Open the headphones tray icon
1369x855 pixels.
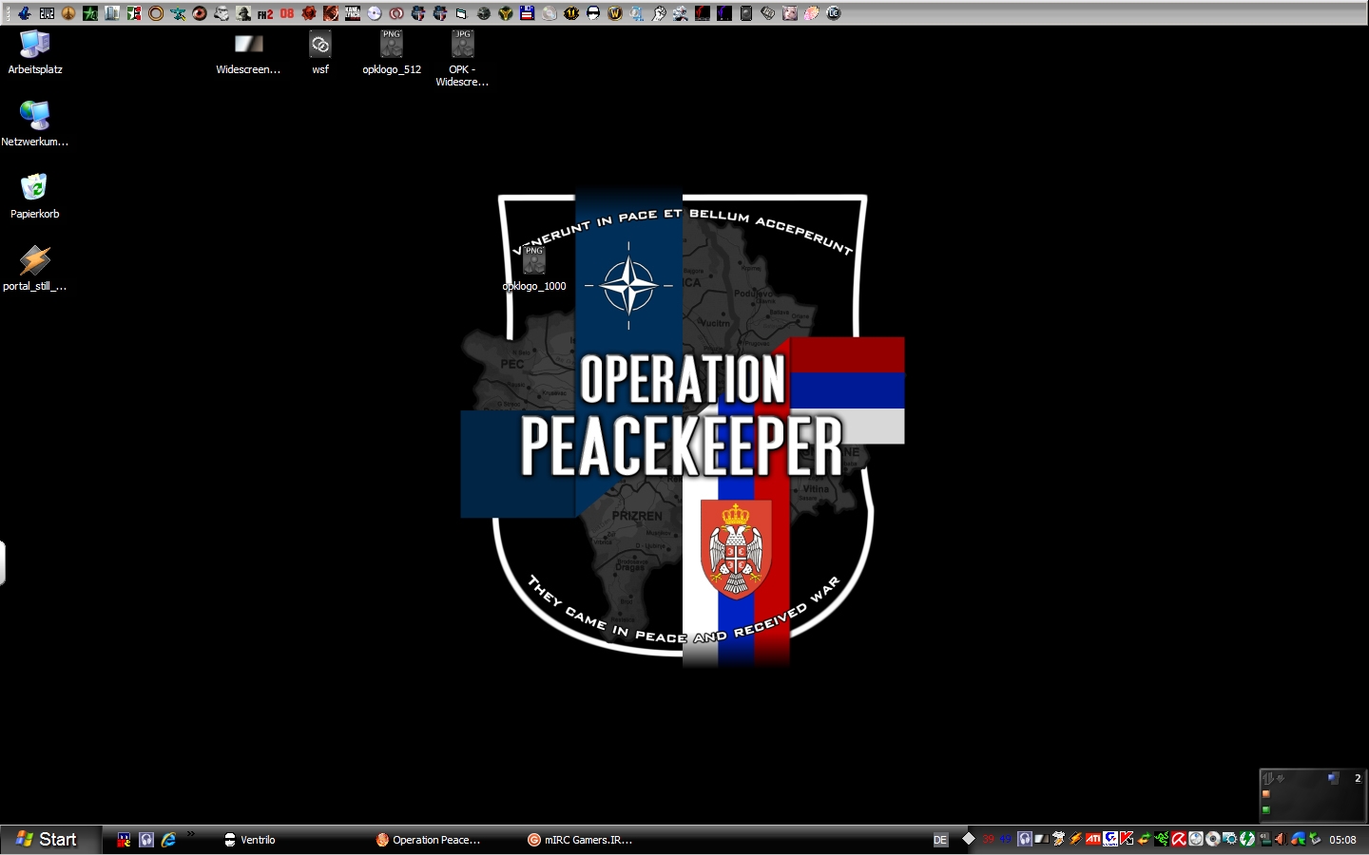pos(1025,839)
